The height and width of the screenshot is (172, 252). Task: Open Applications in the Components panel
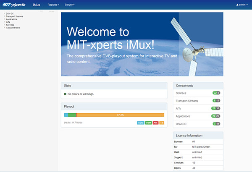pyautogui.click(x=198, y=116)
